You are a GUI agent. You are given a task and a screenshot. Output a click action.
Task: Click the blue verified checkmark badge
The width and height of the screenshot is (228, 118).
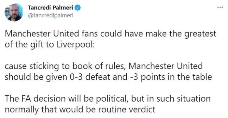click(x=78, y=8)
